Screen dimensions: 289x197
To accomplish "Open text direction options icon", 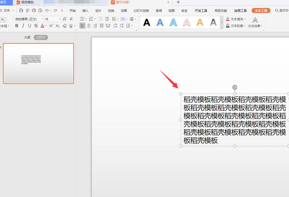I will (x=114, y=19).
